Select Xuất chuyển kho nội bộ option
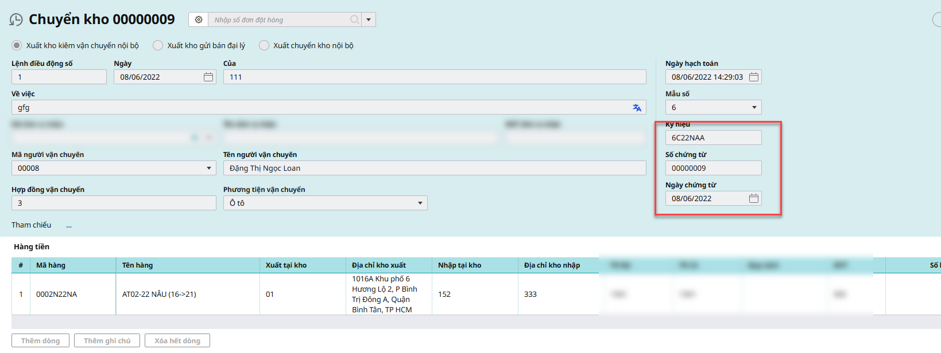Image resolution: width=941 pixels, height=353 pixels. coord(264,45)
